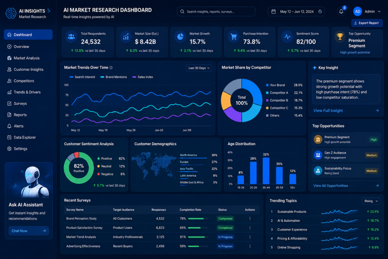
Task: Click the Key Insight sparkle icon
Action: tap(314, 67)
